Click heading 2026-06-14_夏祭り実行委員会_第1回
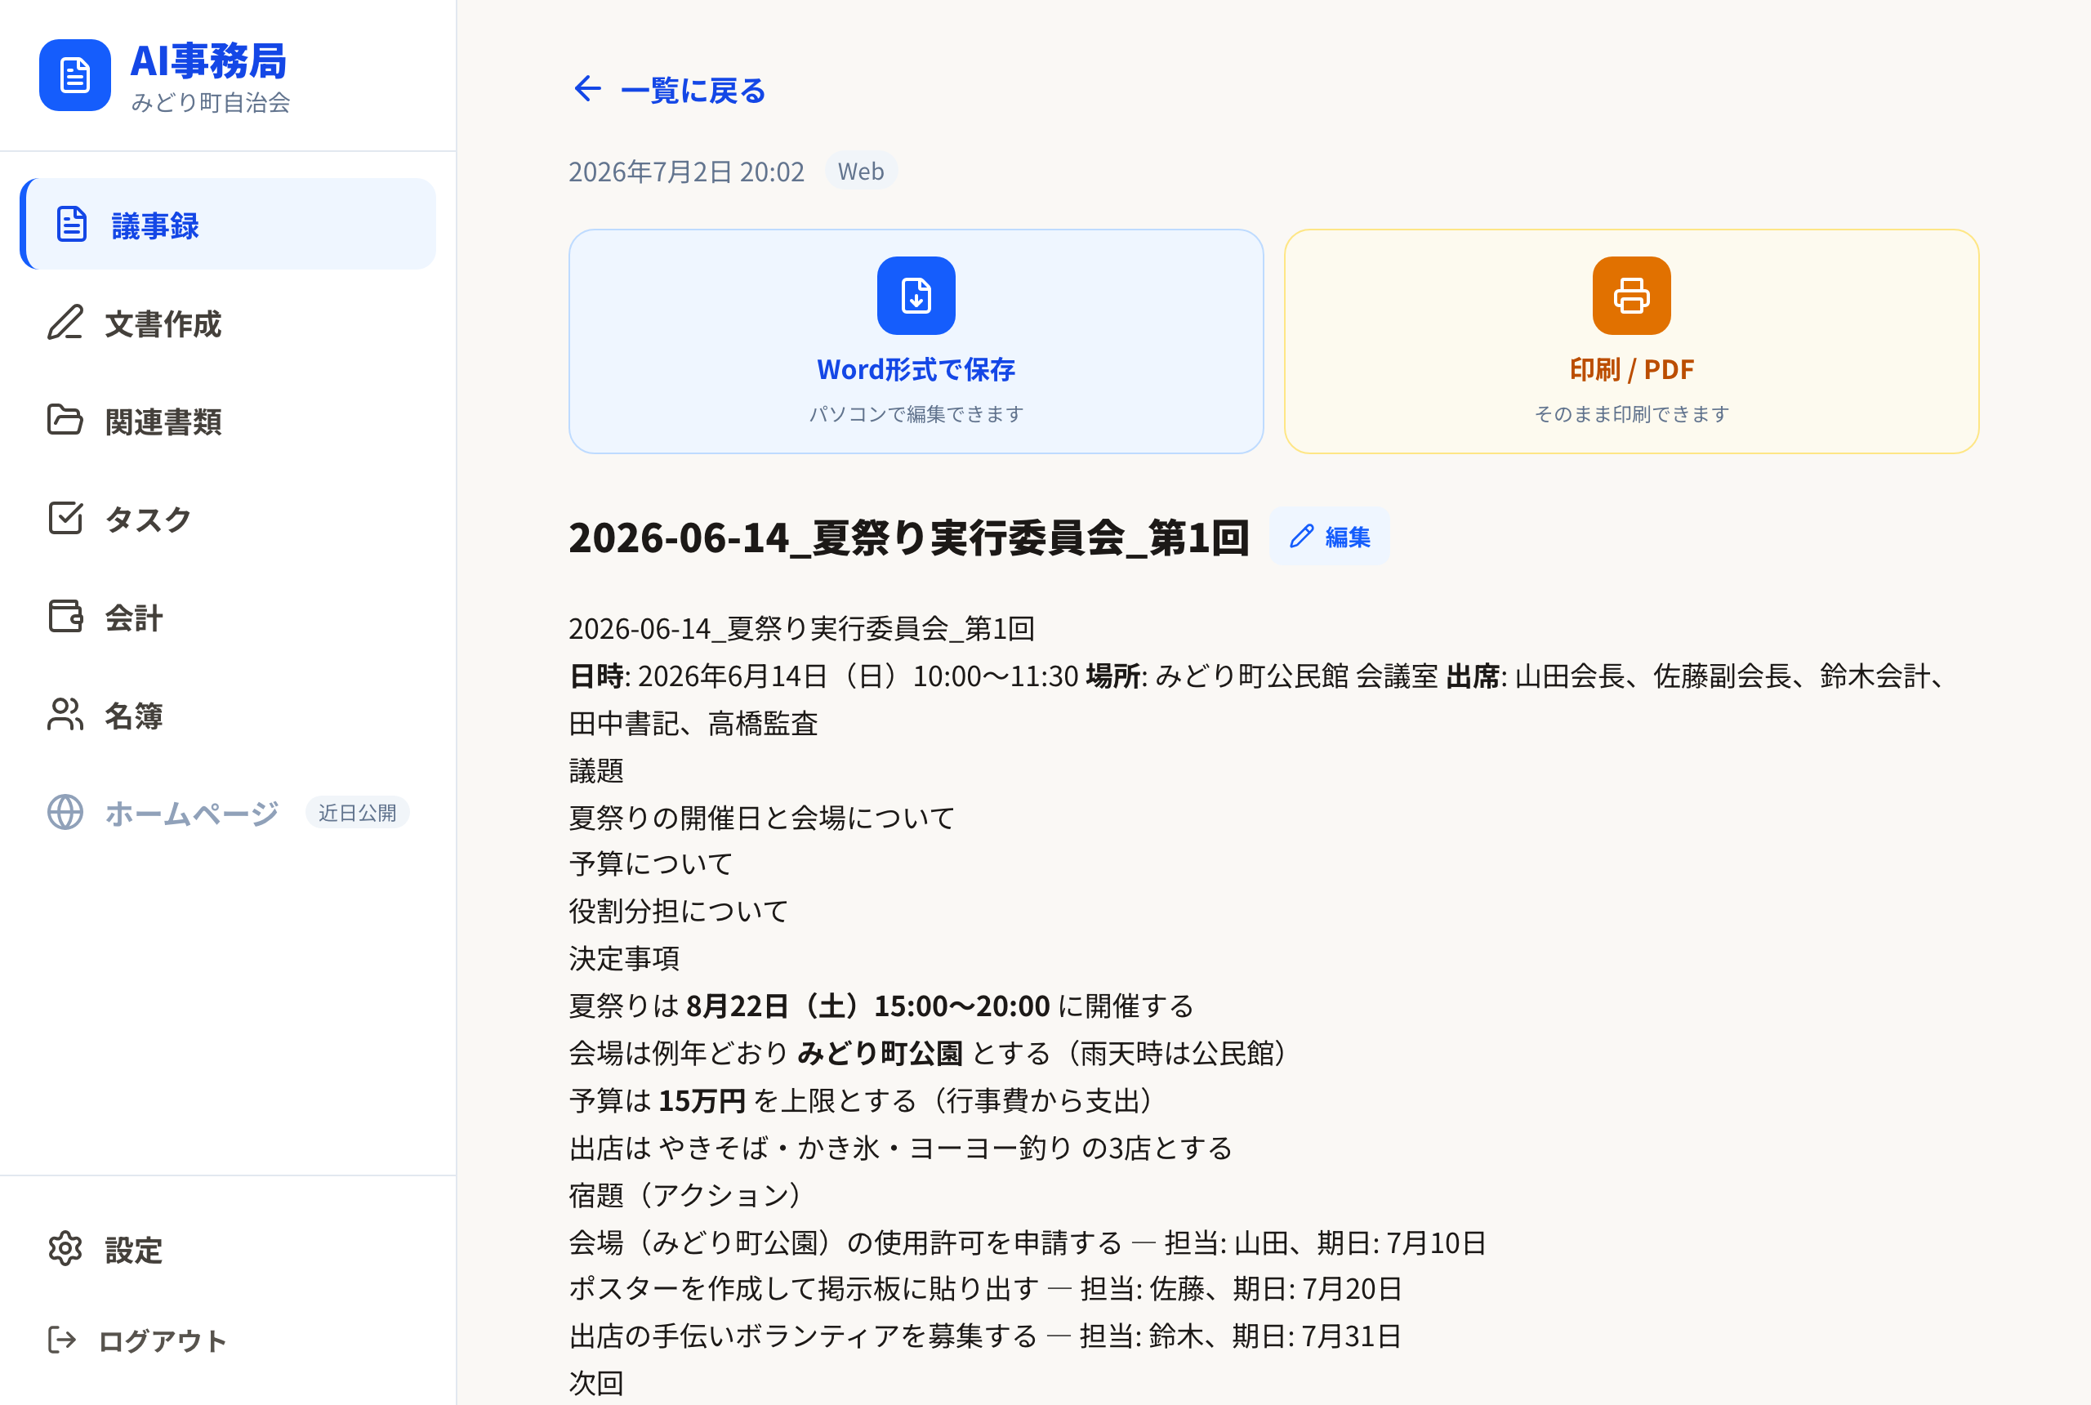Viewport: 2091px width, 1405px height. 909,537
